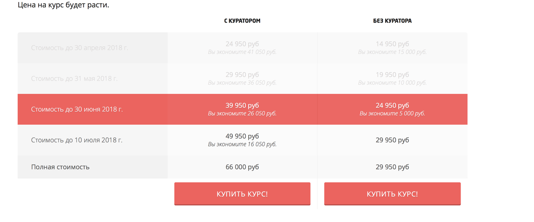Click the full price 66 000 руб
Image resolution: width=534 pixels, height=222 pixels.
tap(242, 167)
